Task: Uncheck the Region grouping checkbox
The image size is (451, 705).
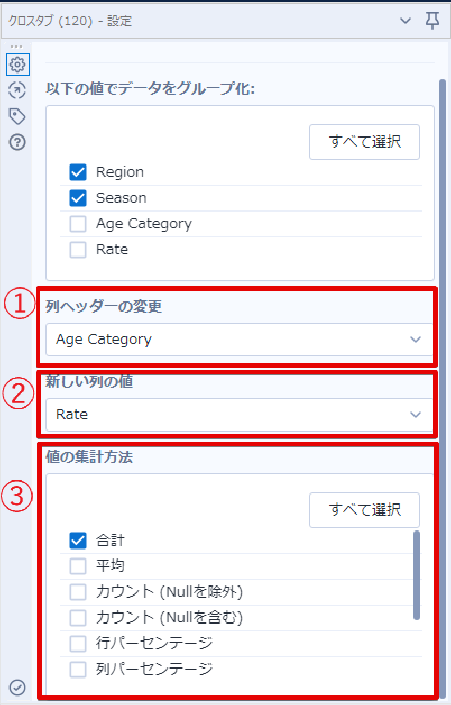Action: pos(78,172)
